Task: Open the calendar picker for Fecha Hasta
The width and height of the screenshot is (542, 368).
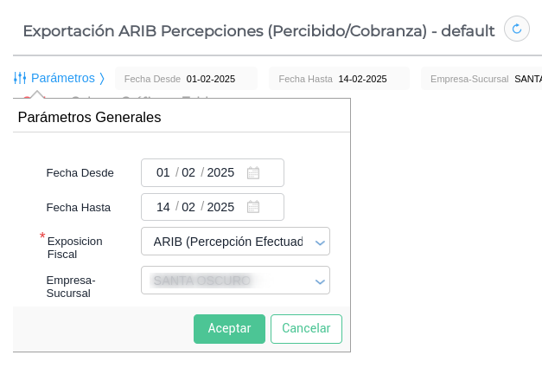Action: click(x=253, y=207)
